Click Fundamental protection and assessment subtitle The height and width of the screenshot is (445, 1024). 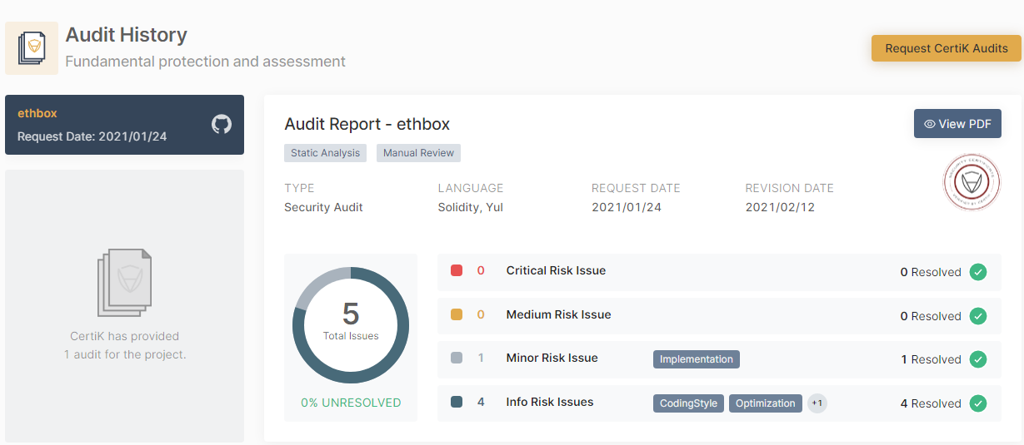coord(205,62)
